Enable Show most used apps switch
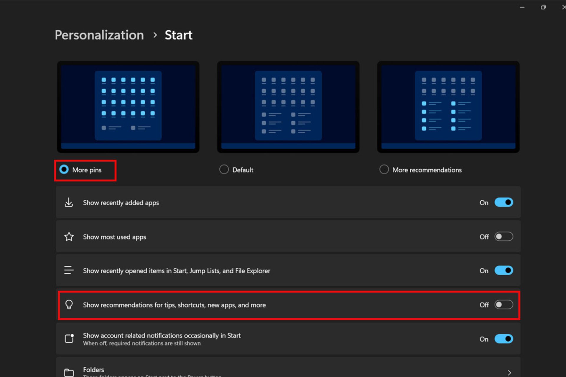The width and height of the screenshot is (566, 377). point(504,237)
